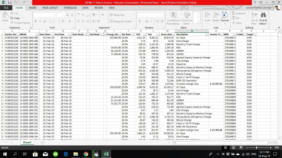The image size is (282, 158).
Task: Click account name Junaid Ahmad Qureshi
Action: click(x=259, y=7)
